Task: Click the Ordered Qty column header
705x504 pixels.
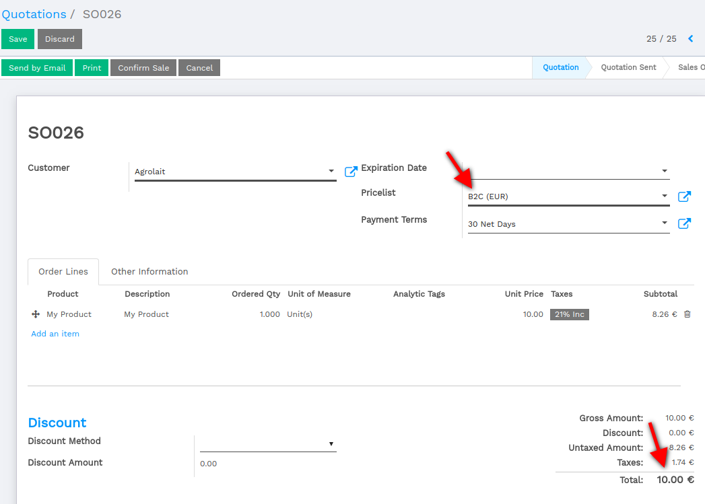Action: (x=256, y=294)
